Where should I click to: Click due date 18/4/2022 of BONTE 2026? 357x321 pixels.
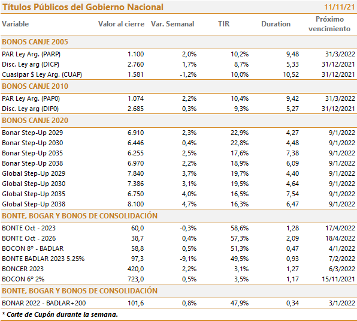click(x=340, y=238)
